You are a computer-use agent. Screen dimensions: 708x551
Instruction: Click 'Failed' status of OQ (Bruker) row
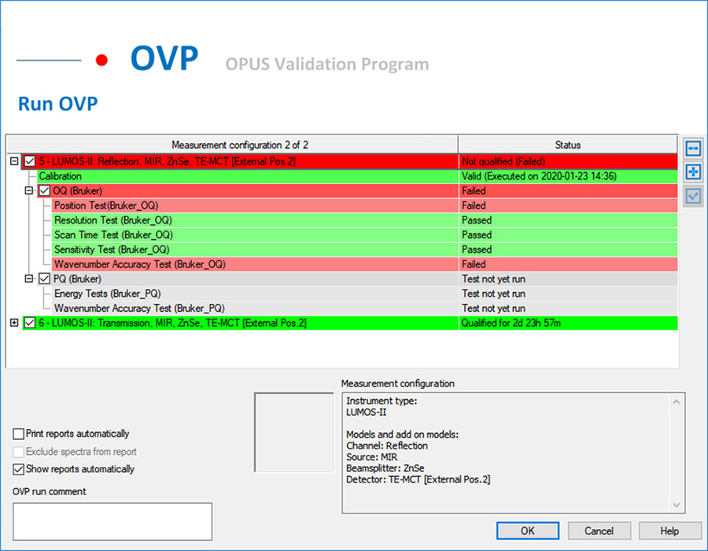coord(569,190)
